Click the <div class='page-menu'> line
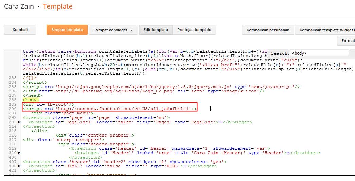This screenshot has height=181, width=355. coord(62,113)
